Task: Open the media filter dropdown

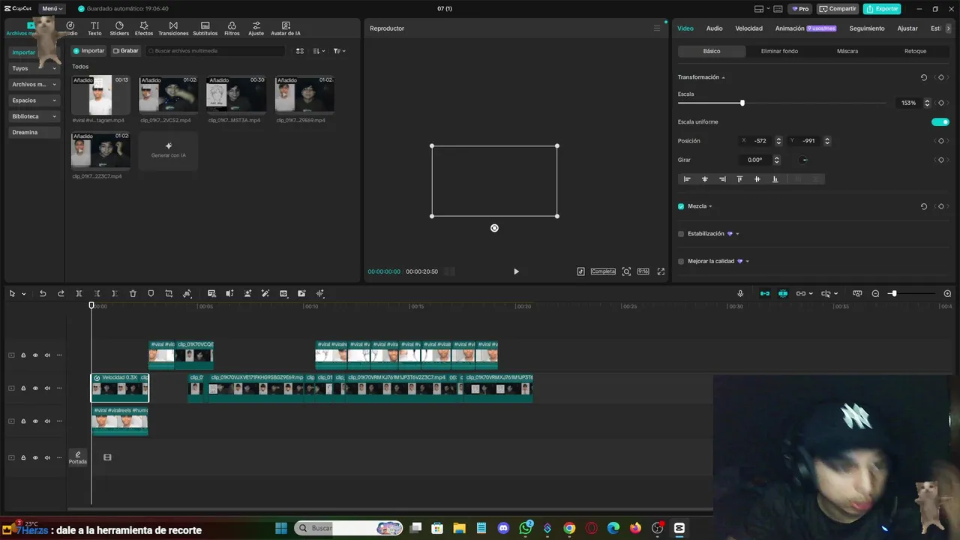Action: click(339, 51)
